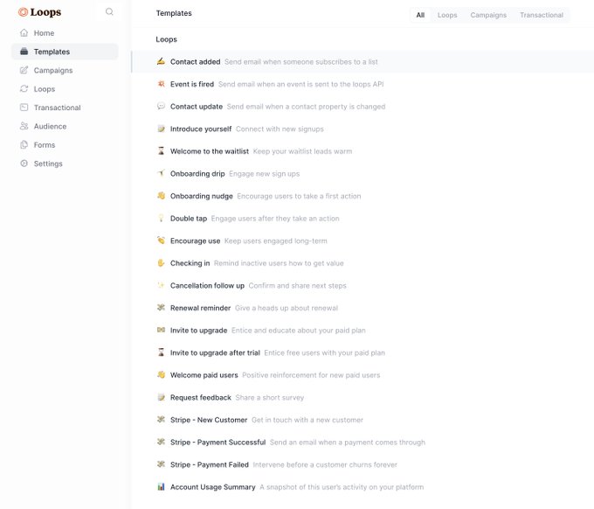
Task: Open the Double tap template
Action: click(x=363, y=218)
